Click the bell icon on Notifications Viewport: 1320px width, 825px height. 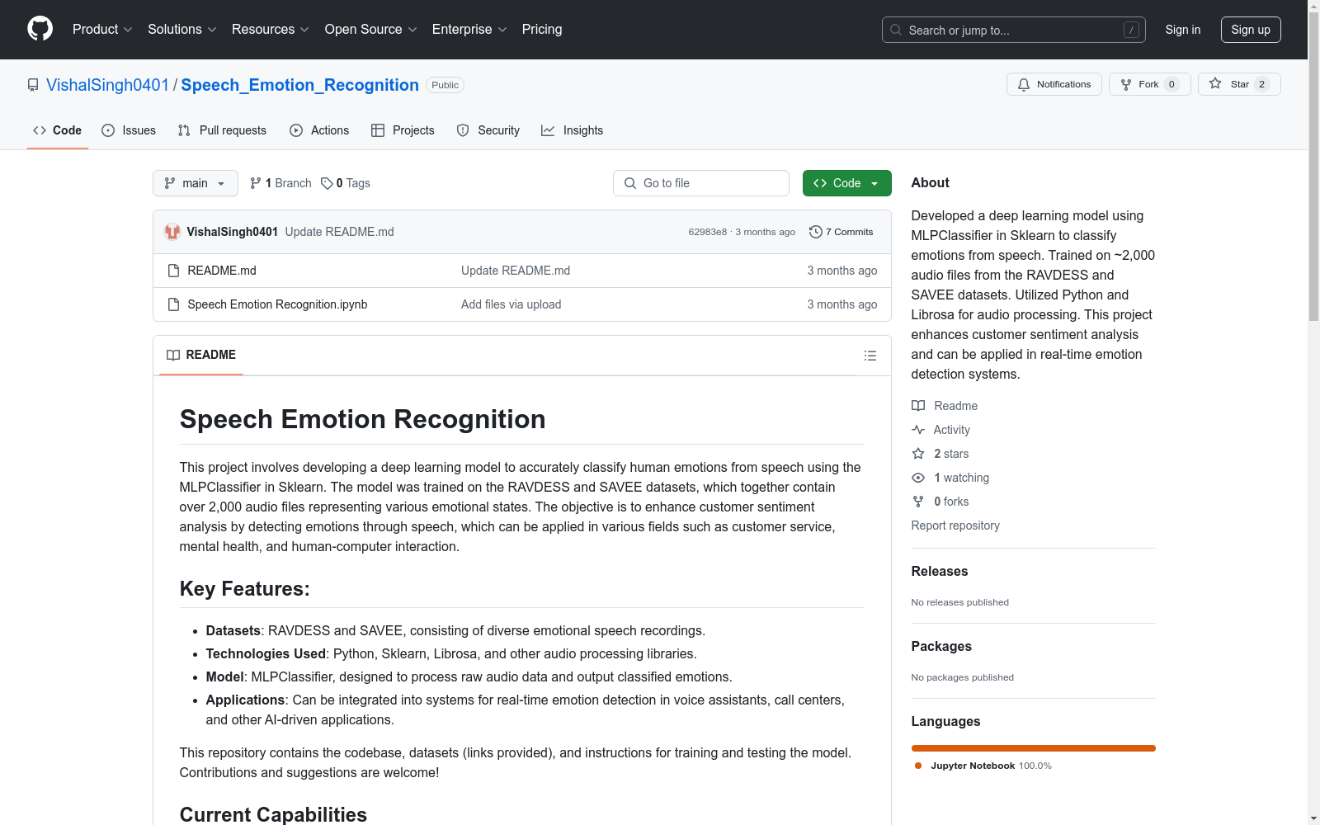tap(1024, 84)
